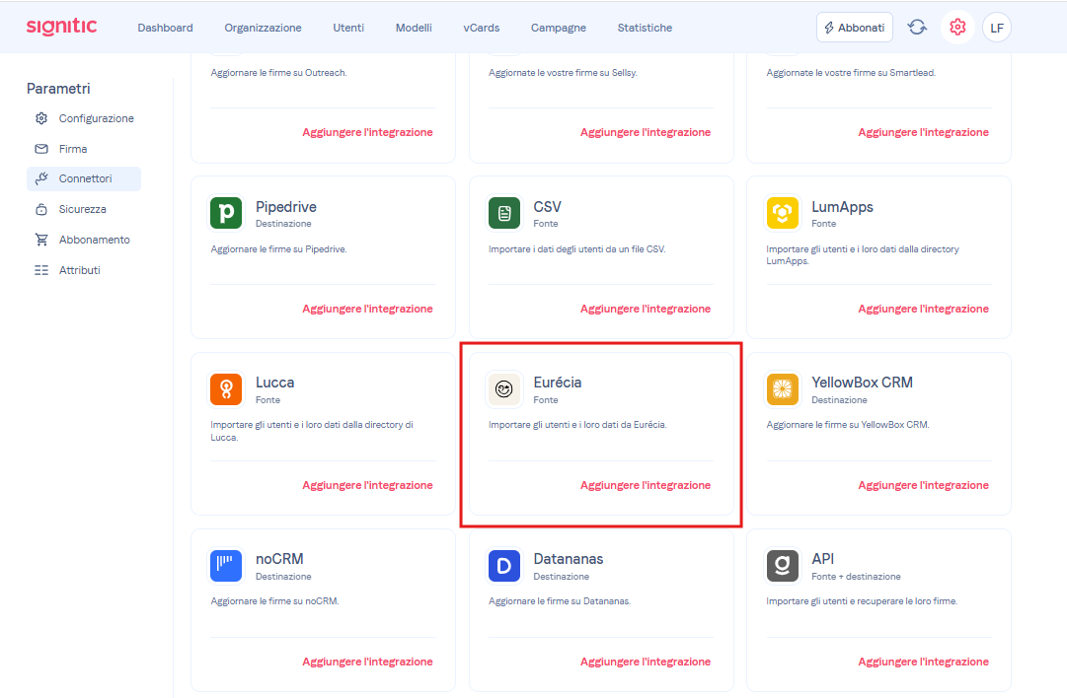Click 'Aggiornare le firme su noCRM.' text
The height and width of the screenshot is (698, 1067).
pos(275,601)
